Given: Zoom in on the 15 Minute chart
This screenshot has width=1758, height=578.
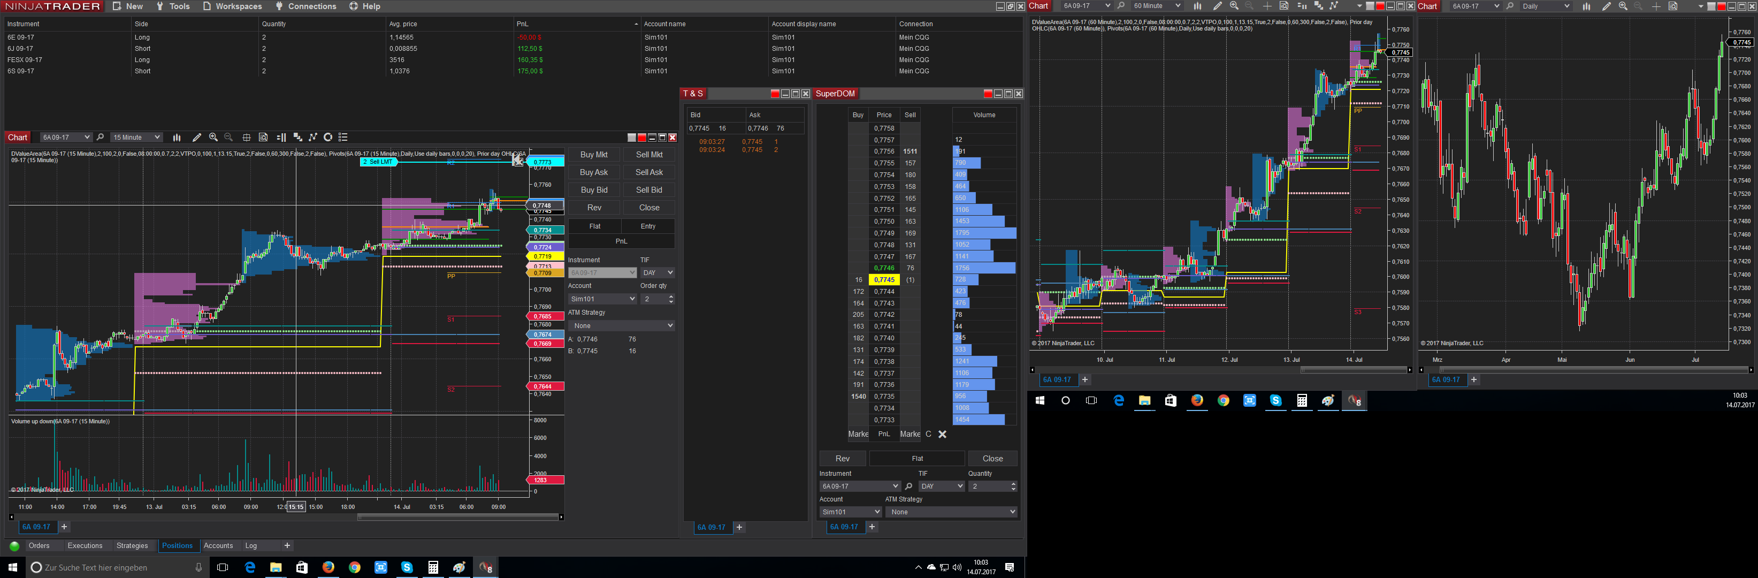Looking at the screenshot, I should [213, 137].
